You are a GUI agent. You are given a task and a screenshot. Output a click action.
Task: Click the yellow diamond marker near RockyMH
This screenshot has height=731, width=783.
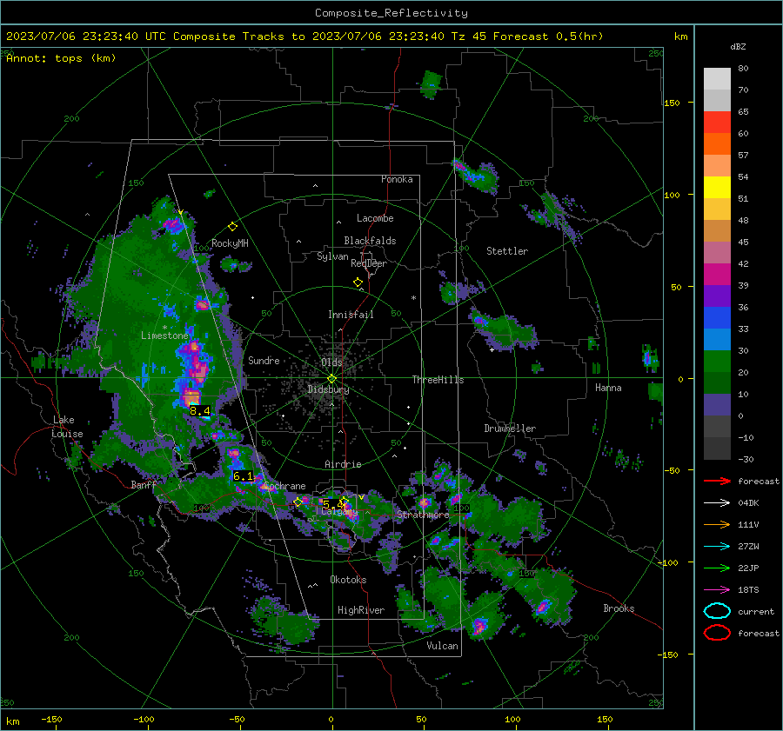[x=232, y=227]
